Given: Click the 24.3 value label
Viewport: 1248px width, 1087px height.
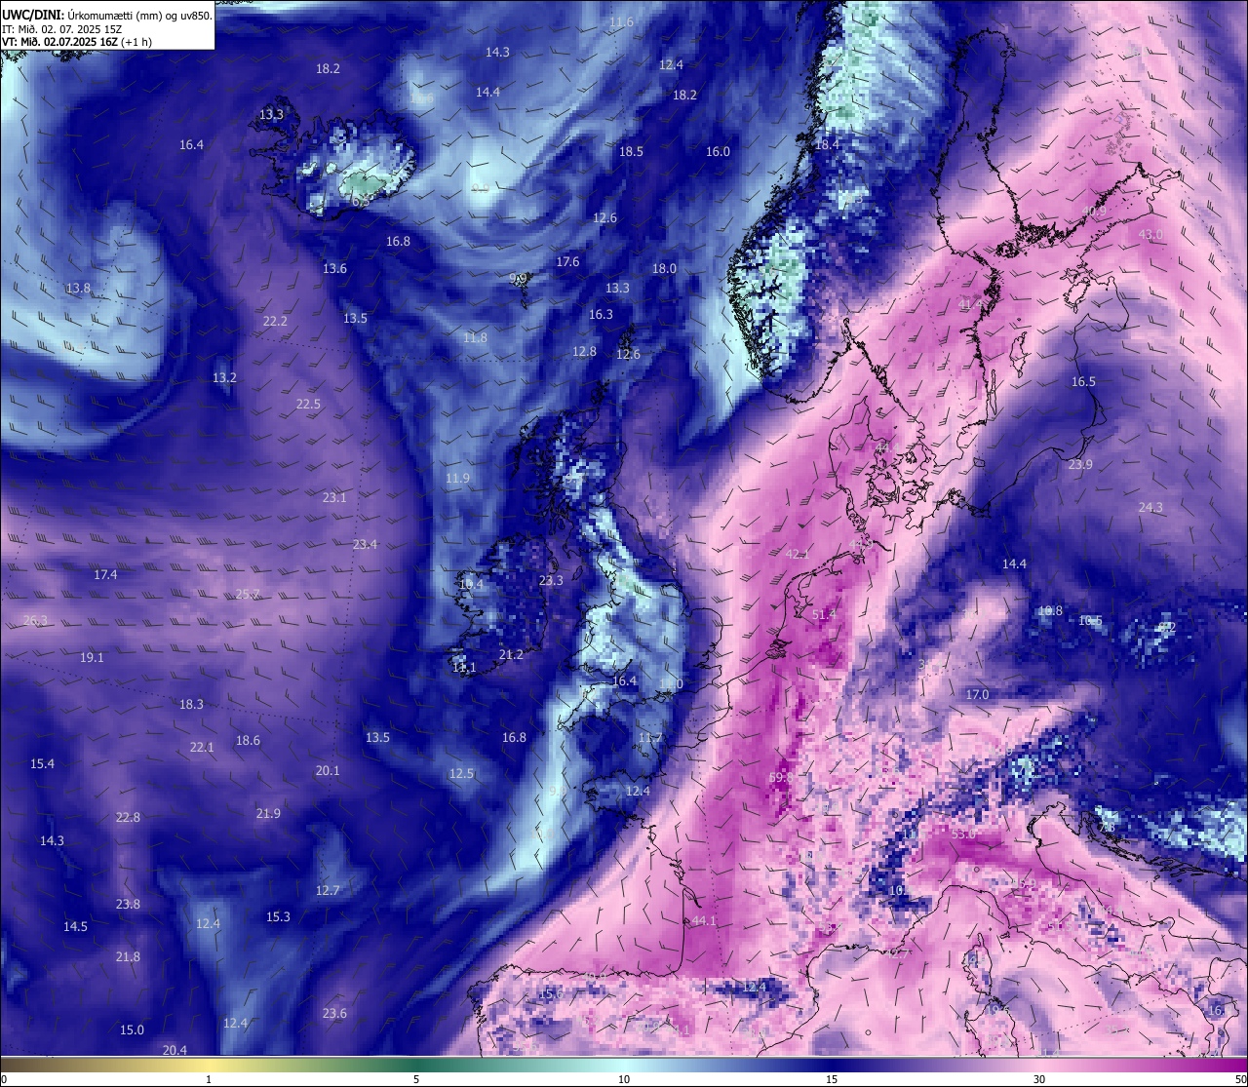Looking at the screenshot, I should (1150, 507).
